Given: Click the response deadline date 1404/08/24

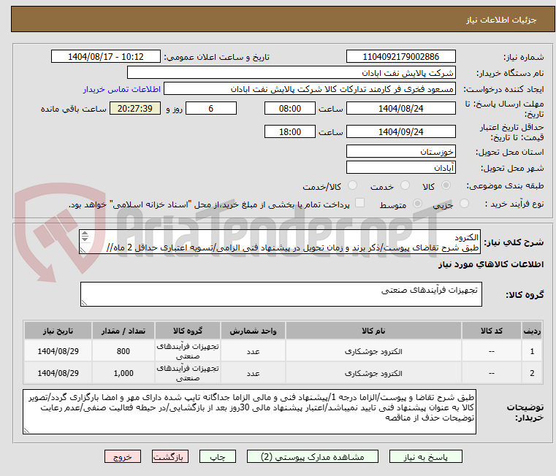Looking at the screenshot, I should click(400, 109).
